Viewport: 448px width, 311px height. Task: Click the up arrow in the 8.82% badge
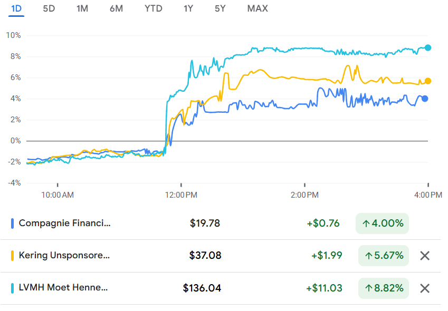(x=370, y=288)
